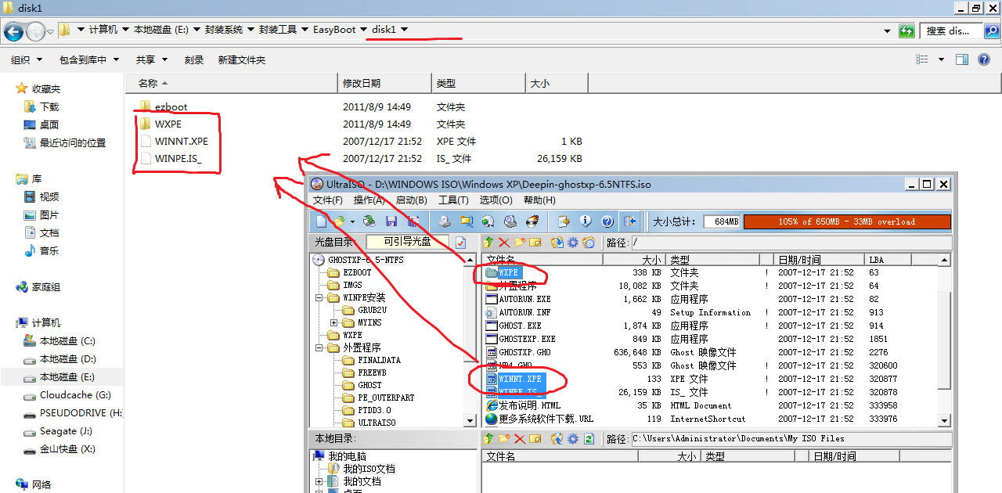Click the Save As icon in UltraISO
This screenshot has height=493, width=1002.
[413, 221]
